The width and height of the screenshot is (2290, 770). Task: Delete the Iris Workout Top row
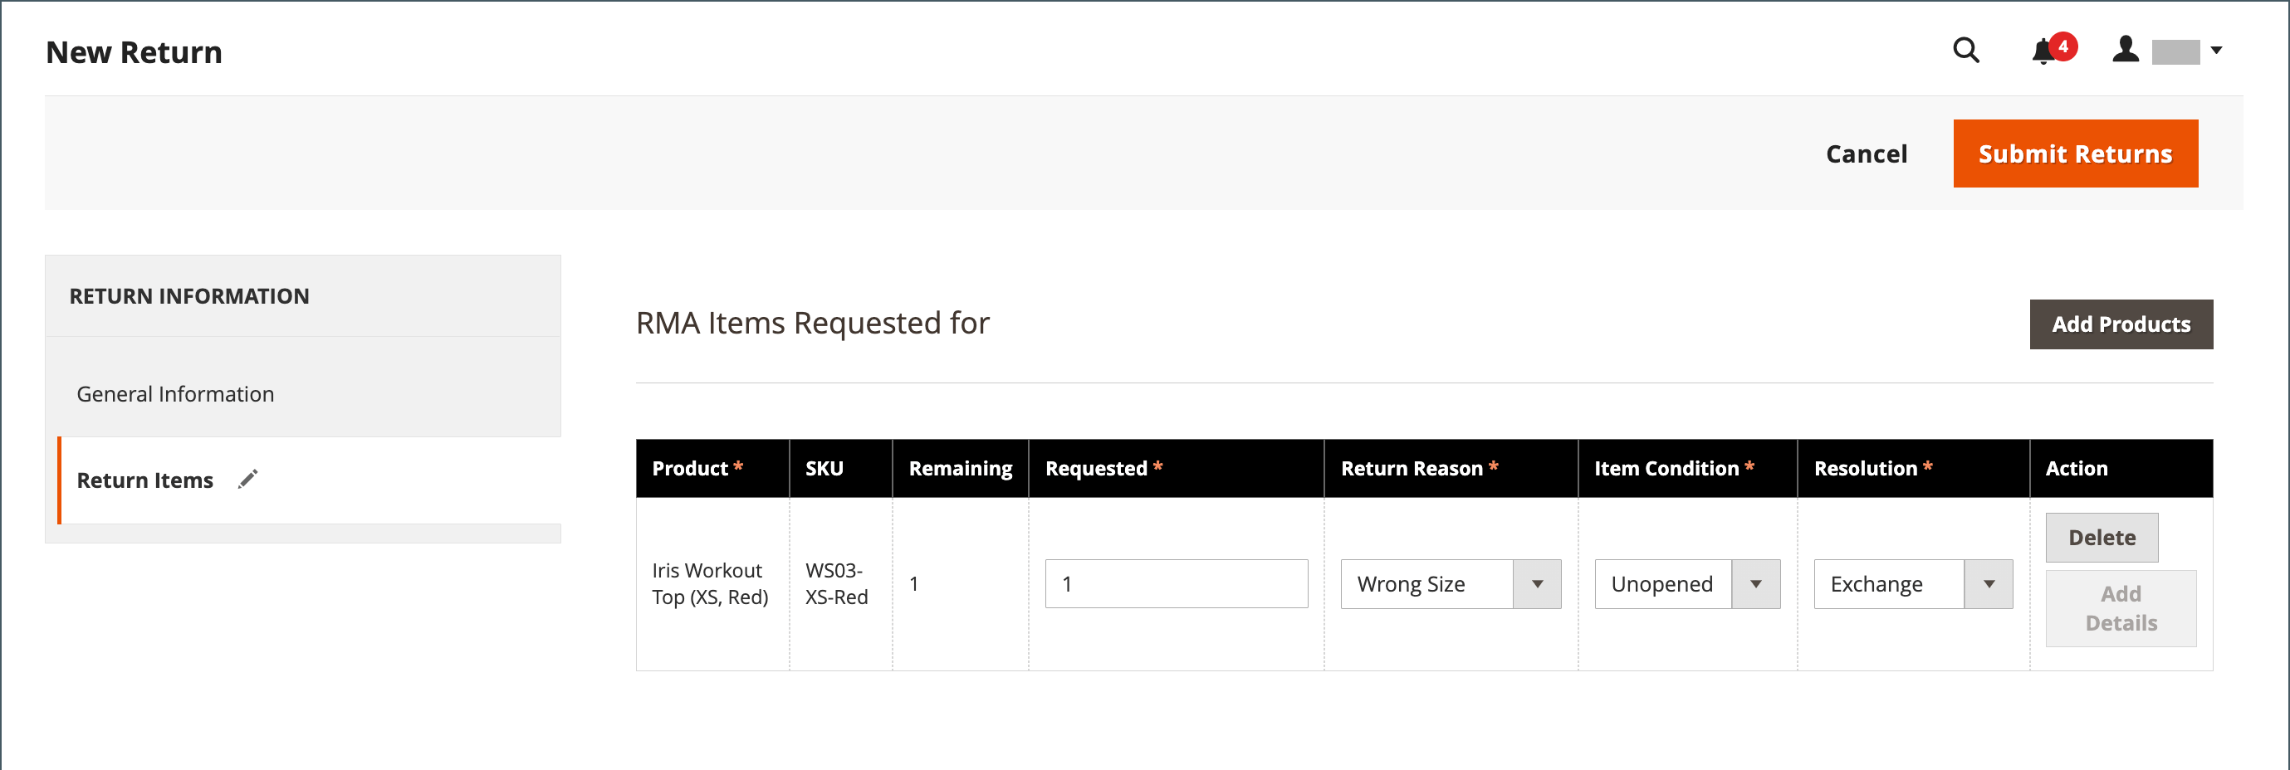[x=2101, y=538]
